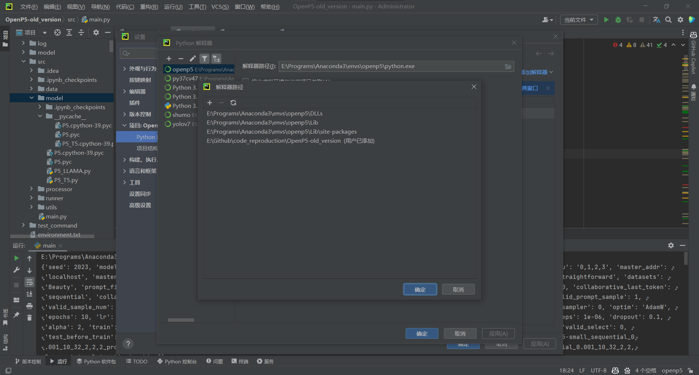Screen dimensions: 699x375
Task: Toggle the show interpreter paths tree button
Action: tap(216, 59)
